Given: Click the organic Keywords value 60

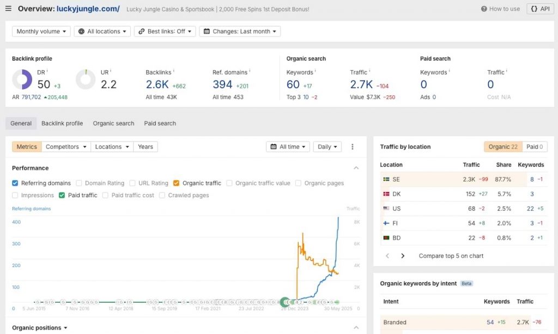Looking at the screenshot, I should pos(293,84).
